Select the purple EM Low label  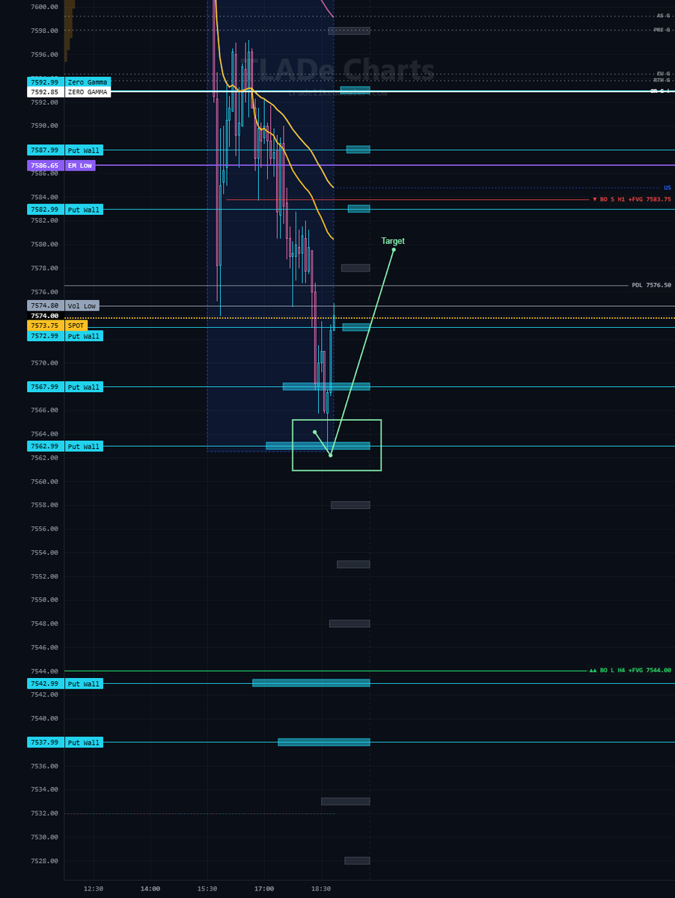[x=80, y=165]
